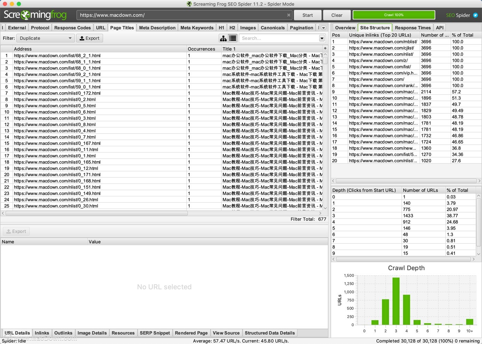
Task: Clear the URL field with the x icon
Action: 289,15
